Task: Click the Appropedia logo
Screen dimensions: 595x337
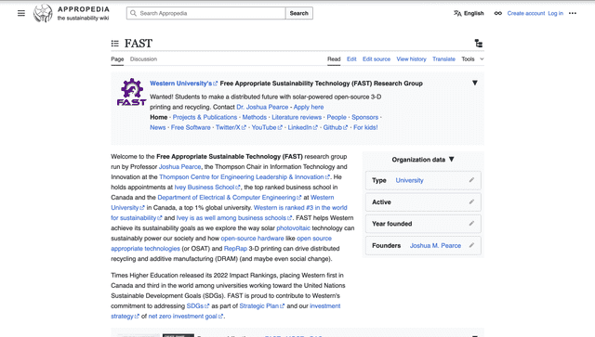Action: [72, 13]
